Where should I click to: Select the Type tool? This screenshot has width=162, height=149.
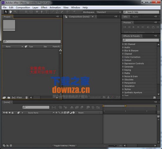[46, 12]
